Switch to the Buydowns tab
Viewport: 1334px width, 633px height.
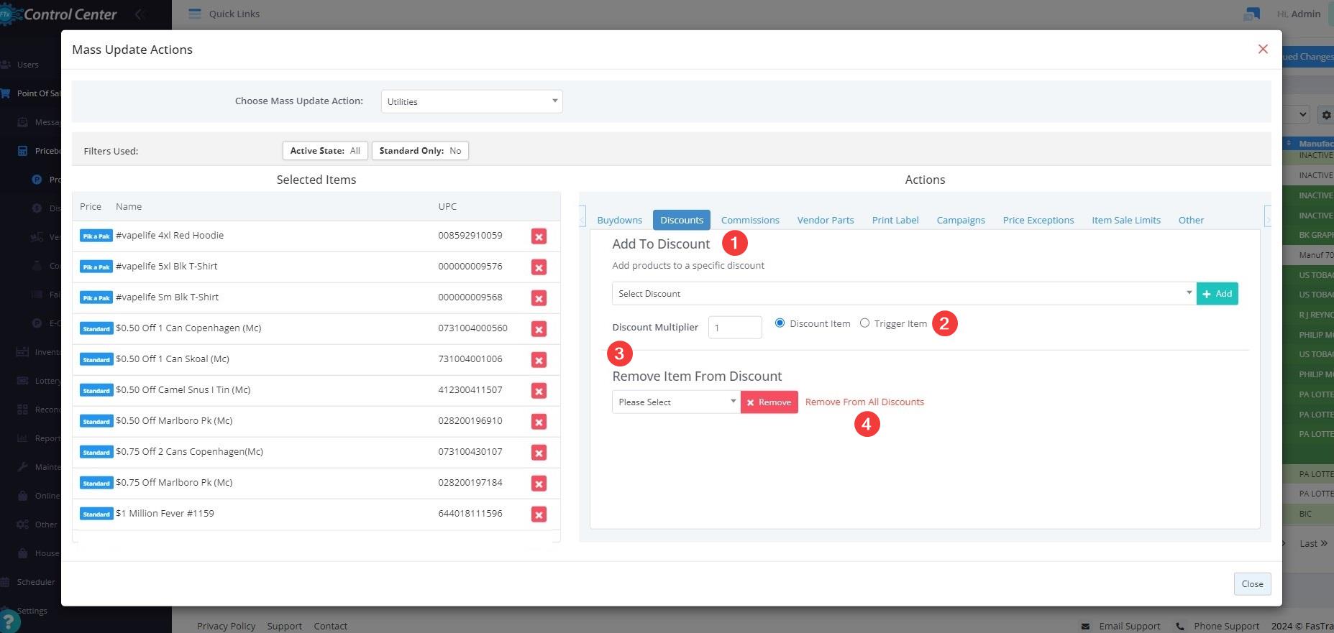[619, 220]
